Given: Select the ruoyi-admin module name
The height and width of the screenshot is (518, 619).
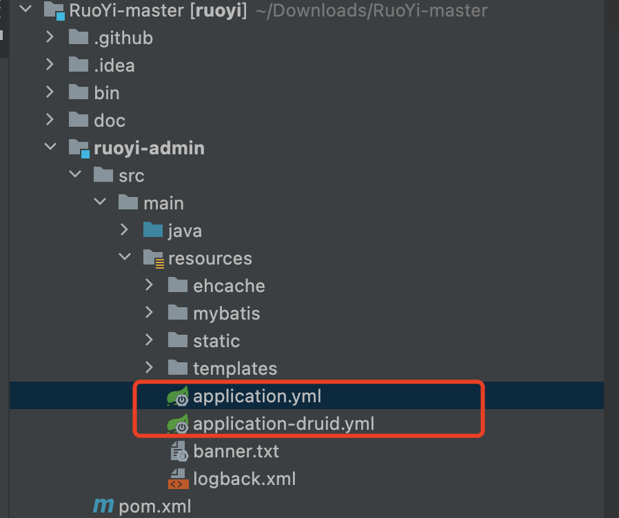Looking at the screenshot, I should coord(149,148).
